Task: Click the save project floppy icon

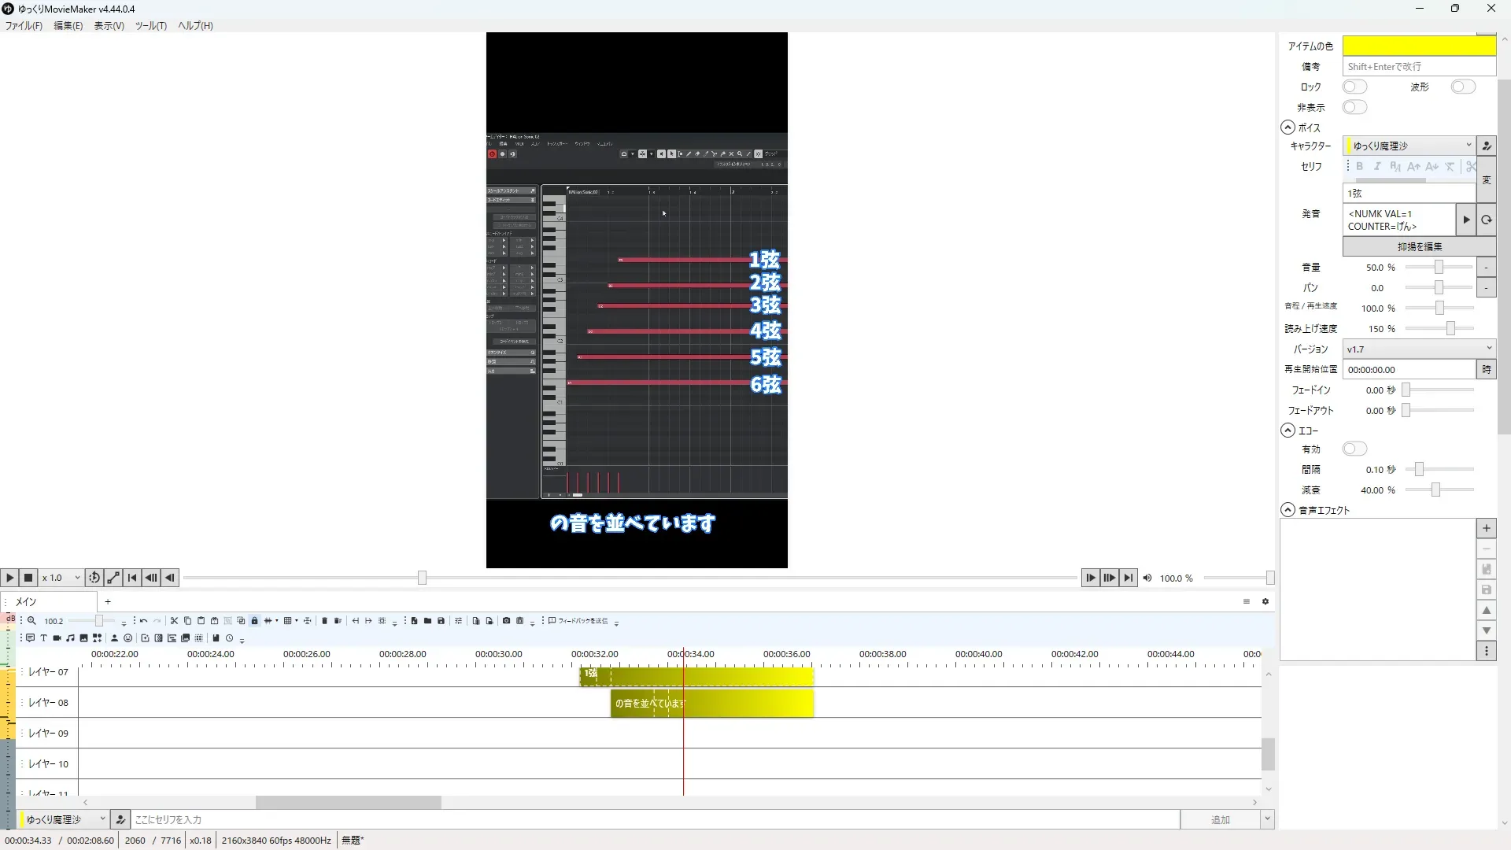Action: pos(441,621)
